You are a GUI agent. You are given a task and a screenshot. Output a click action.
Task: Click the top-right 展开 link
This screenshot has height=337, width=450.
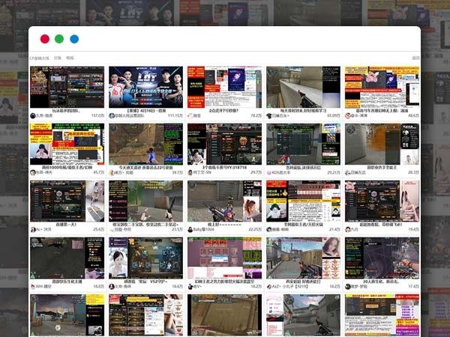[x=415, y=58]
